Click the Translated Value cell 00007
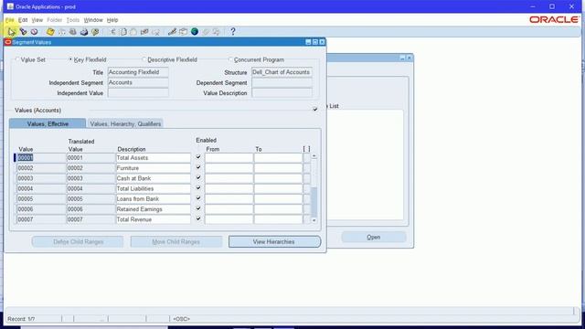 90,219
